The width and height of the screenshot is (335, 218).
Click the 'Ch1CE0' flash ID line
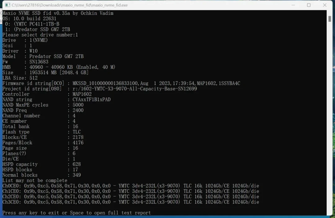click(131, 191)
